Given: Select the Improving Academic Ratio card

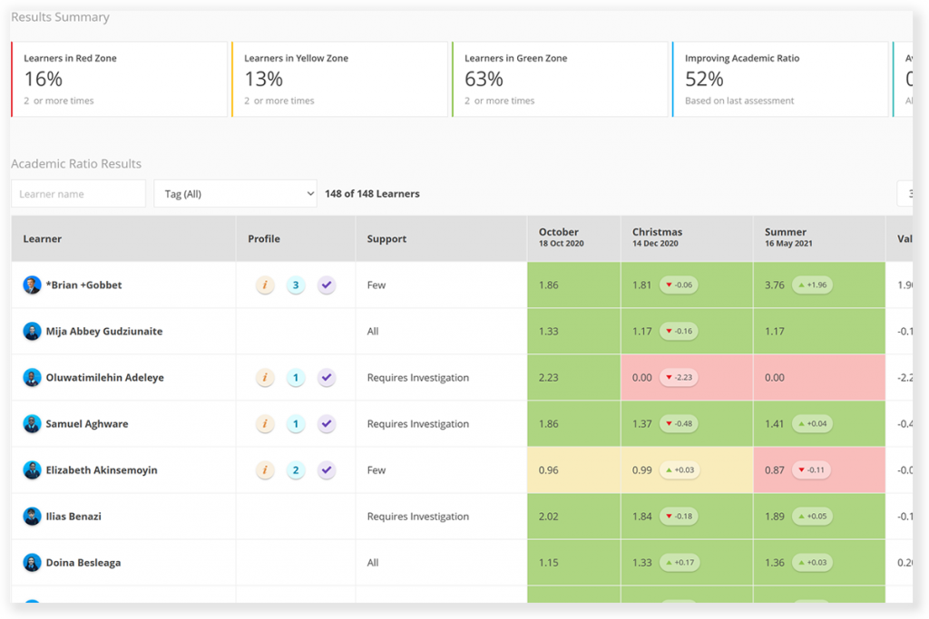Looking at the screenshot, I should click(x=780, y=79).
